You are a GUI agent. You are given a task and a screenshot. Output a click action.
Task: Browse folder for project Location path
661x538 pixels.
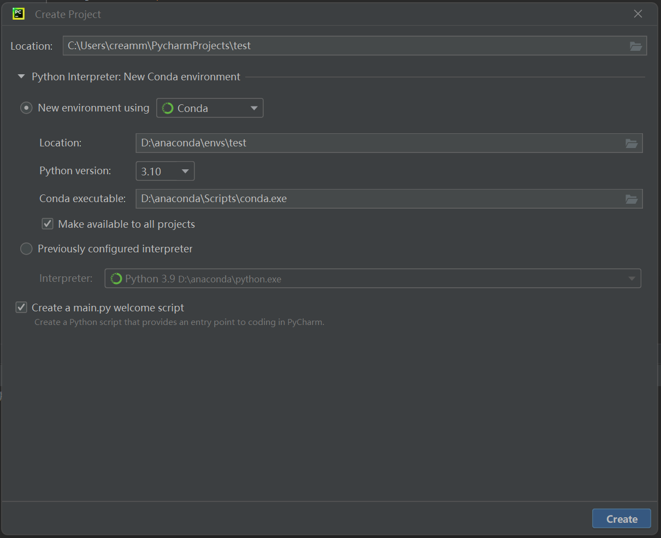tap(635, 46)
